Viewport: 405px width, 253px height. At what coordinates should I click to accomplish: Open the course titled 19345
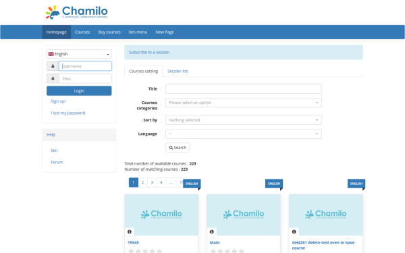pos(133,242)
